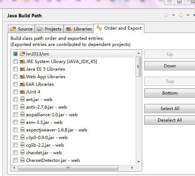Click the cglib-2.2.jar jar icon
This screenshot has height=176, width=195.
(22, 145)
